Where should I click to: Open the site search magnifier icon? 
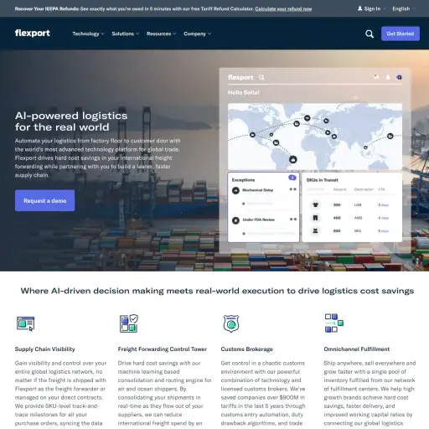click(x=370, y=34)
